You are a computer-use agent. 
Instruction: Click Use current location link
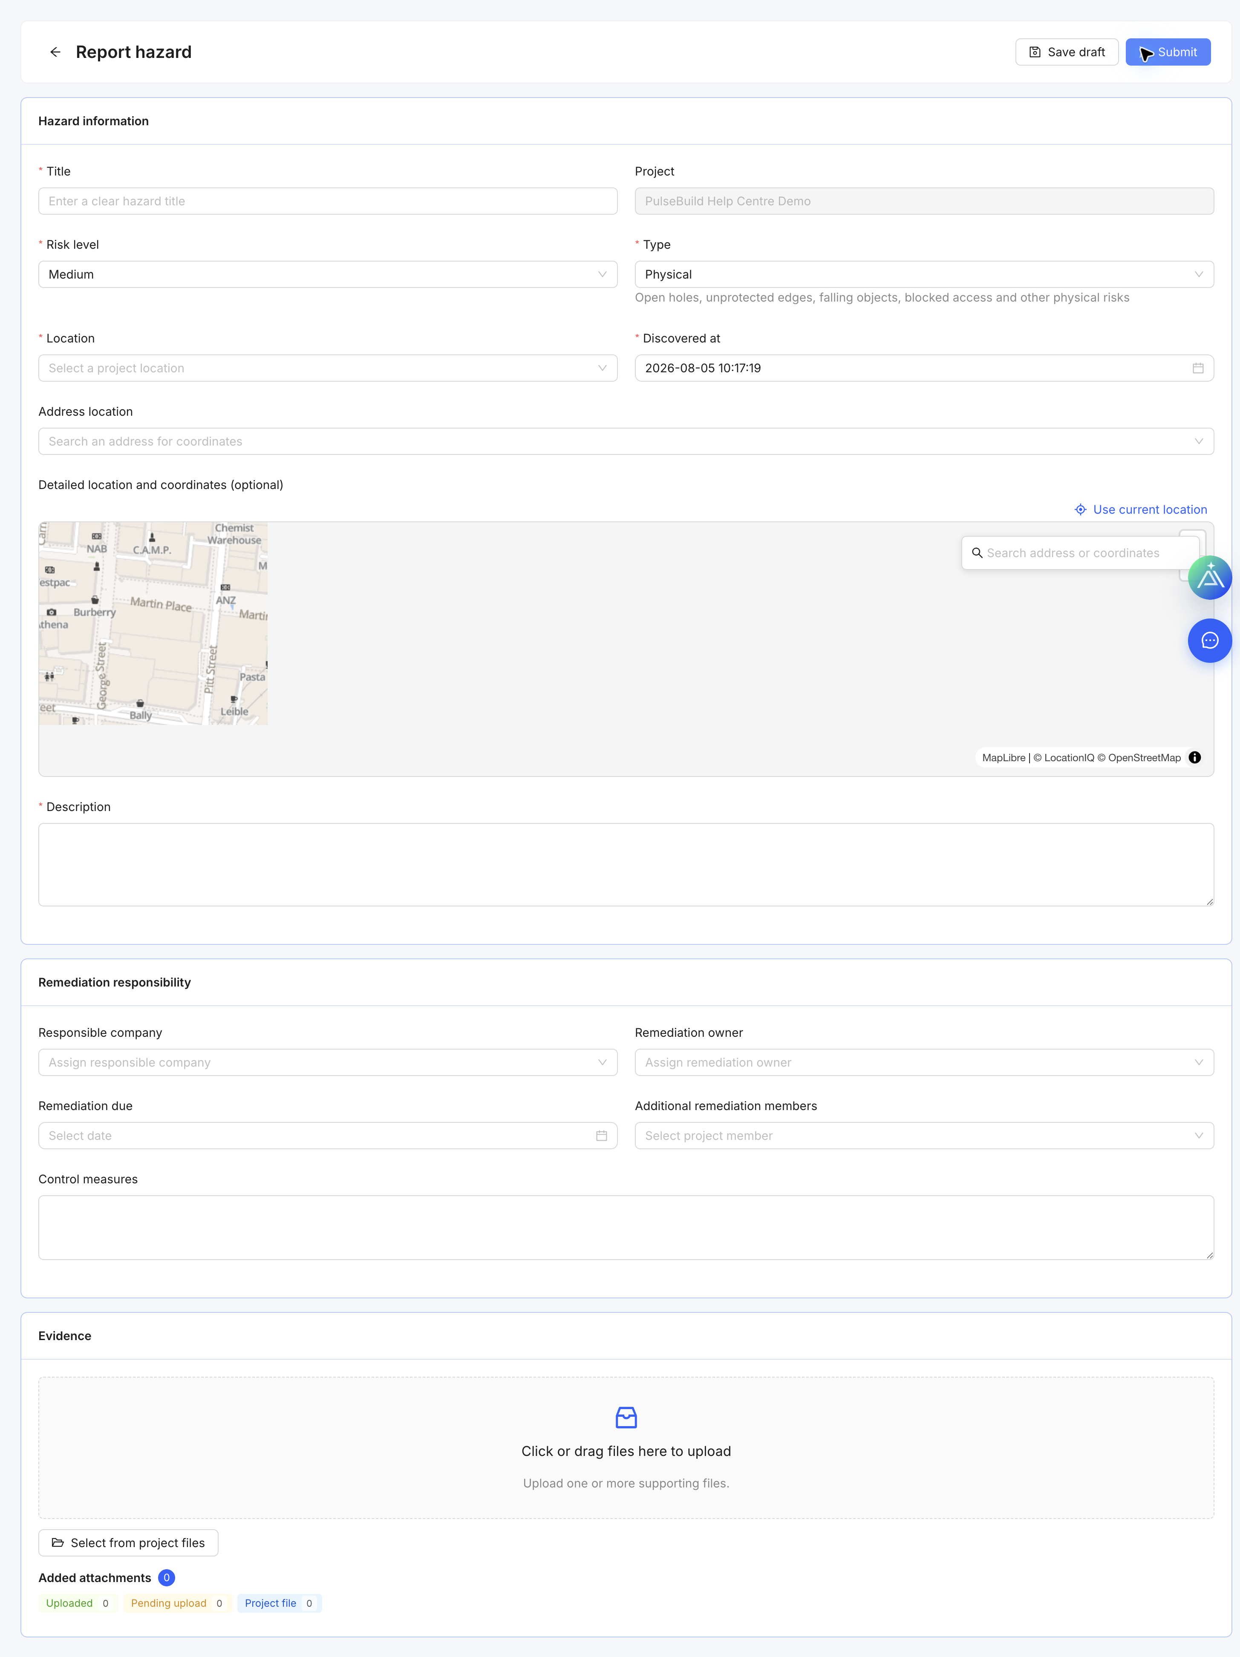(x=1140, y=509)
